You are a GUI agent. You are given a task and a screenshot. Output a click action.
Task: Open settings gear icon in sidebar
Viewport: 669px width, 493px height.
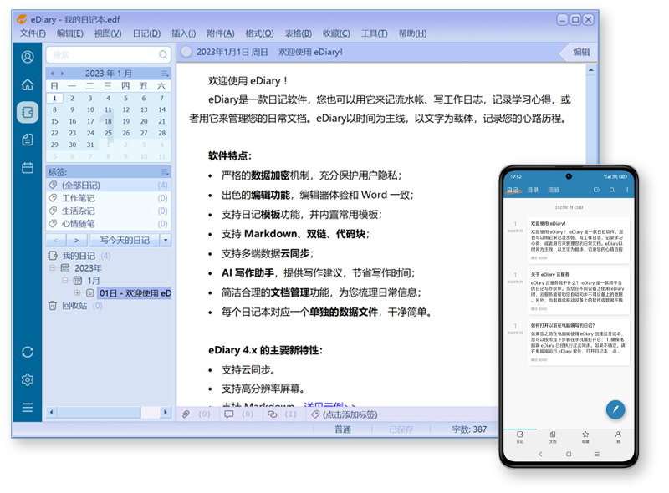point(28,379)
